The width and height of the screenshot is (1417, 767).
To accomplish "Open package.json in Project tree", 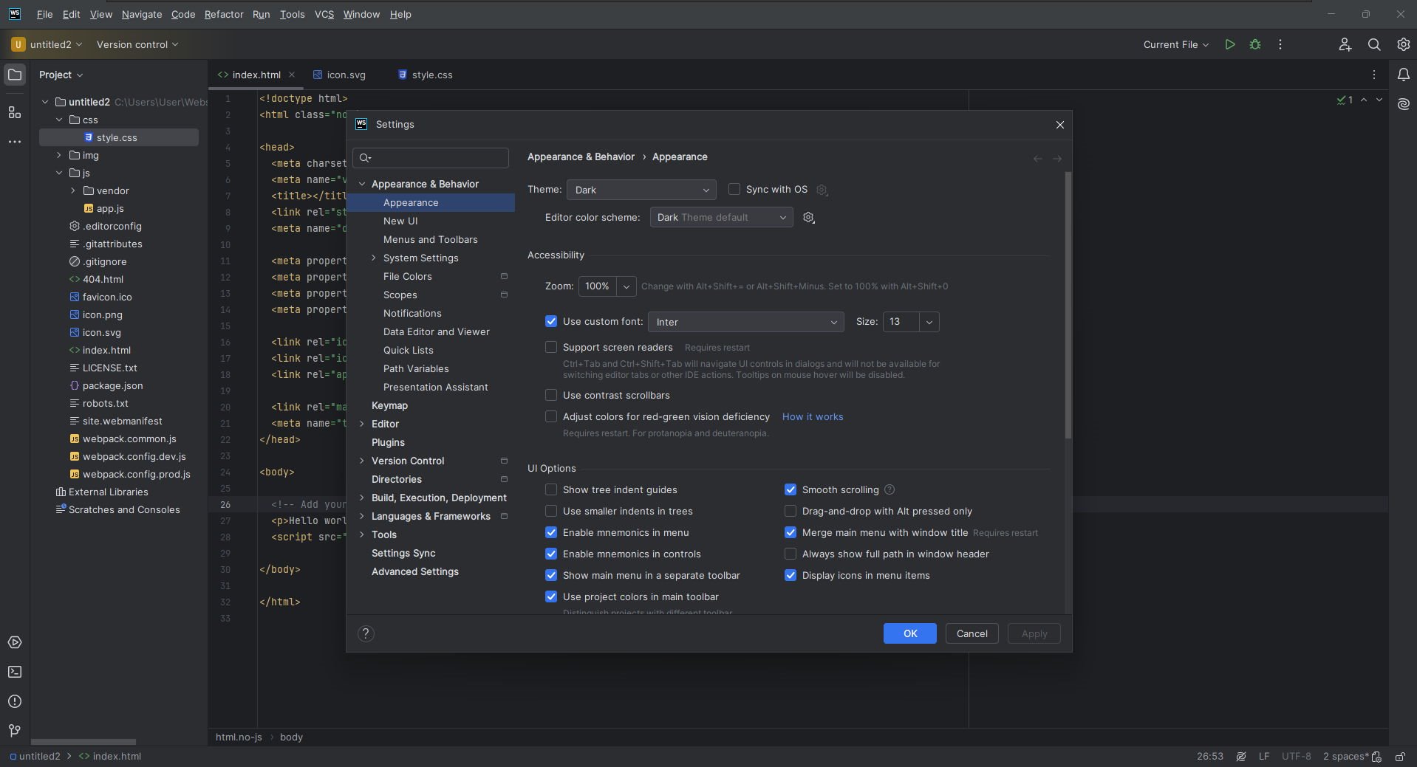I will pyautogui.click(x=113, y=385).
